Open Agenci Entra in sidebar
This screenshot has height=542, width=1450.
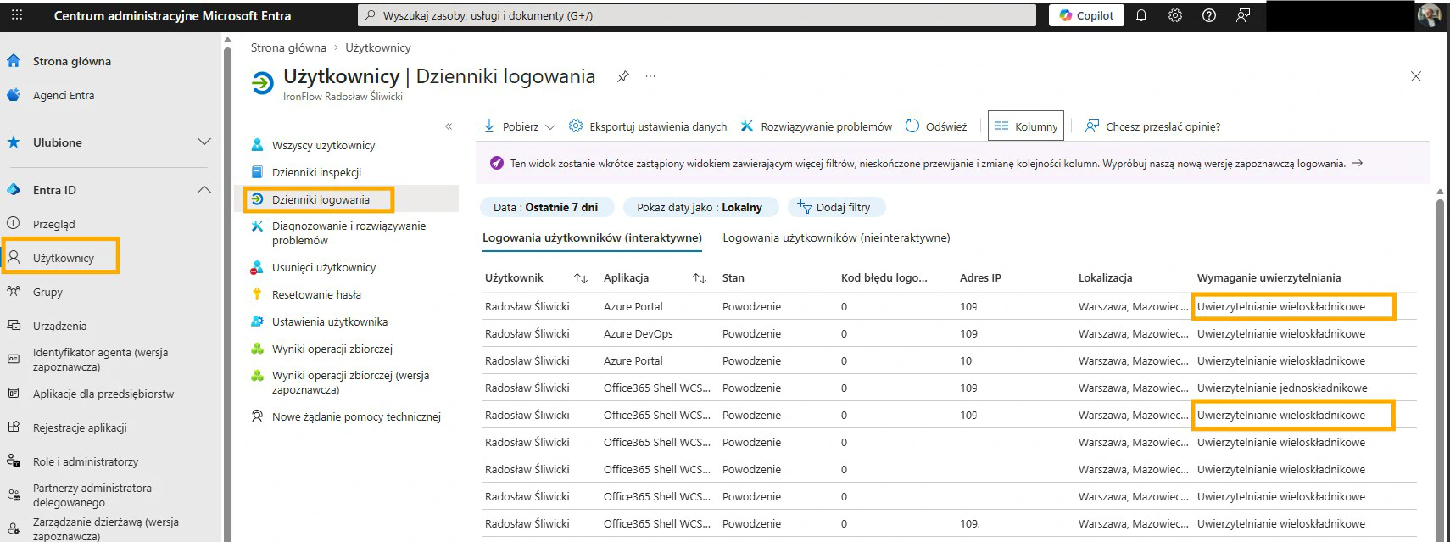tap(64, 95)
